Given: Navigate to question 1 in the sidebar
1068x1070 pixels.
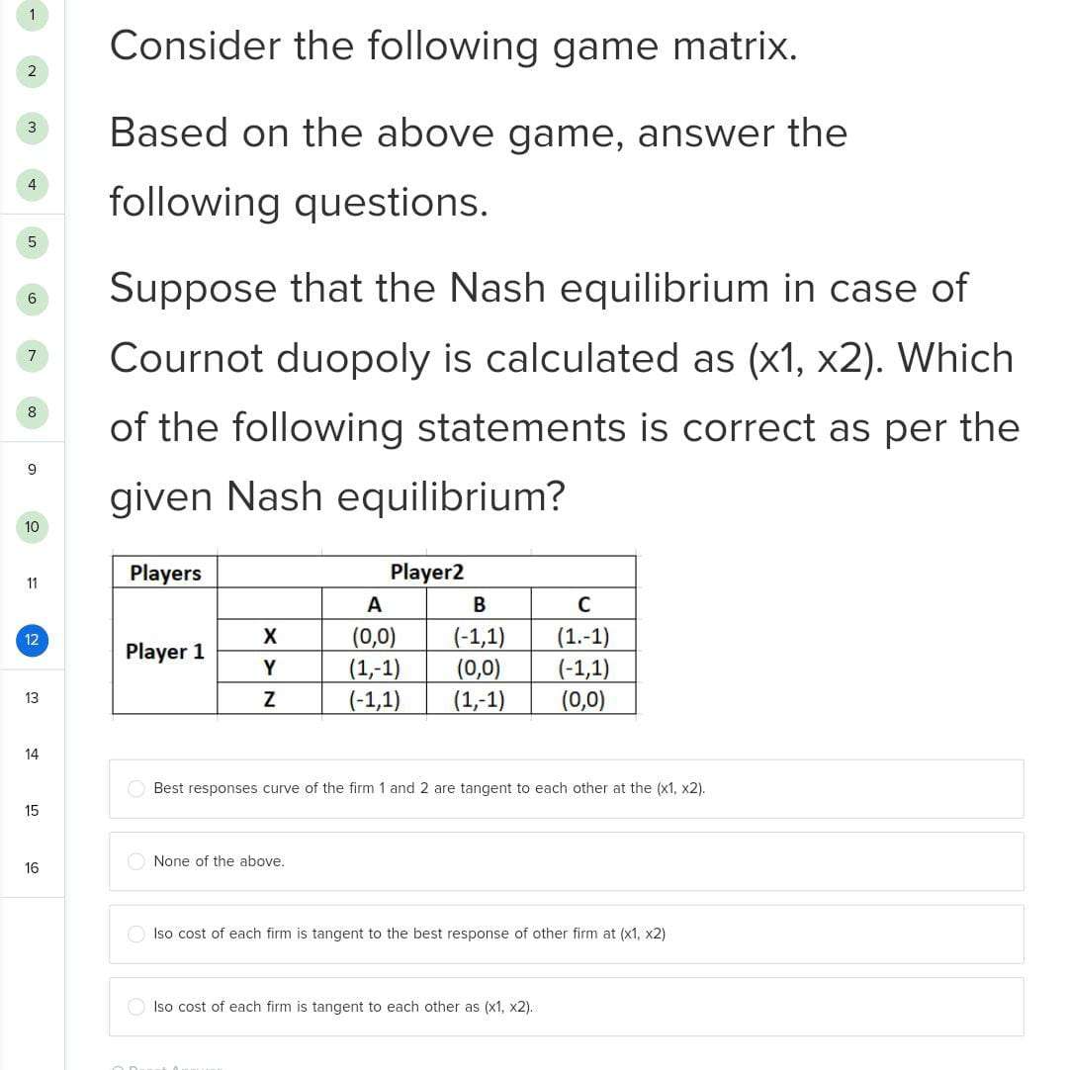Looking at the screenshot, I should [x=32, y=15].
